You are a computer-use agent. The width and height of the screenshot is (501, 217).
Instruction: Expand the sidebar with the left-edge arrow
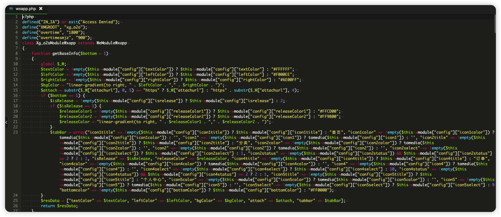coord(6,122)
